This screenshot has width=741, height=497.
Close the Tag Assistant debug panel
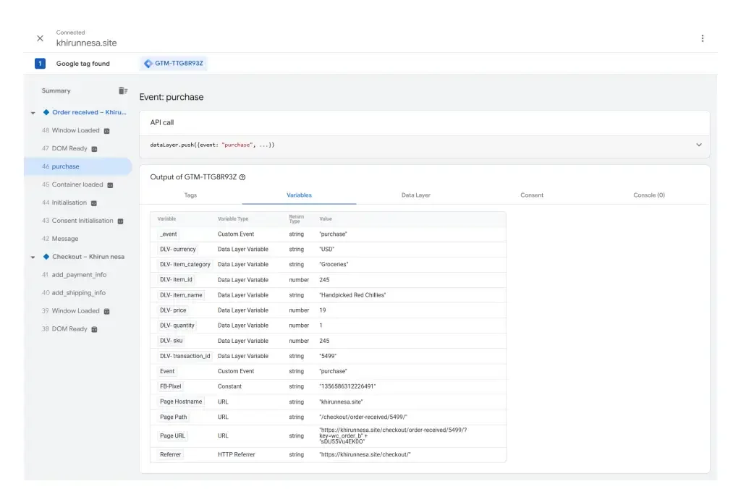[41, 38]
